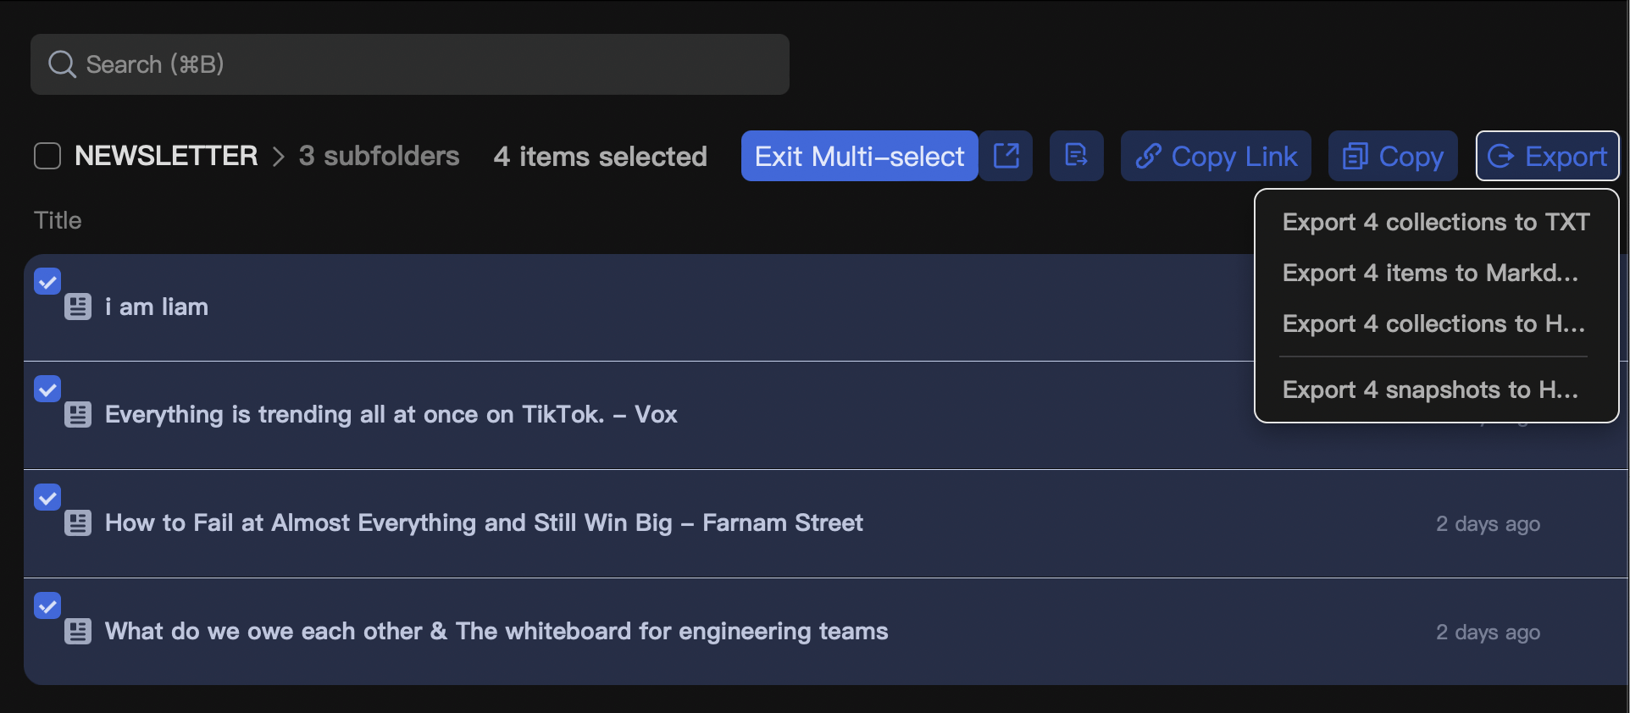
Task: Click the article icon beside 'What do we owe'
Action: [78, 631]
